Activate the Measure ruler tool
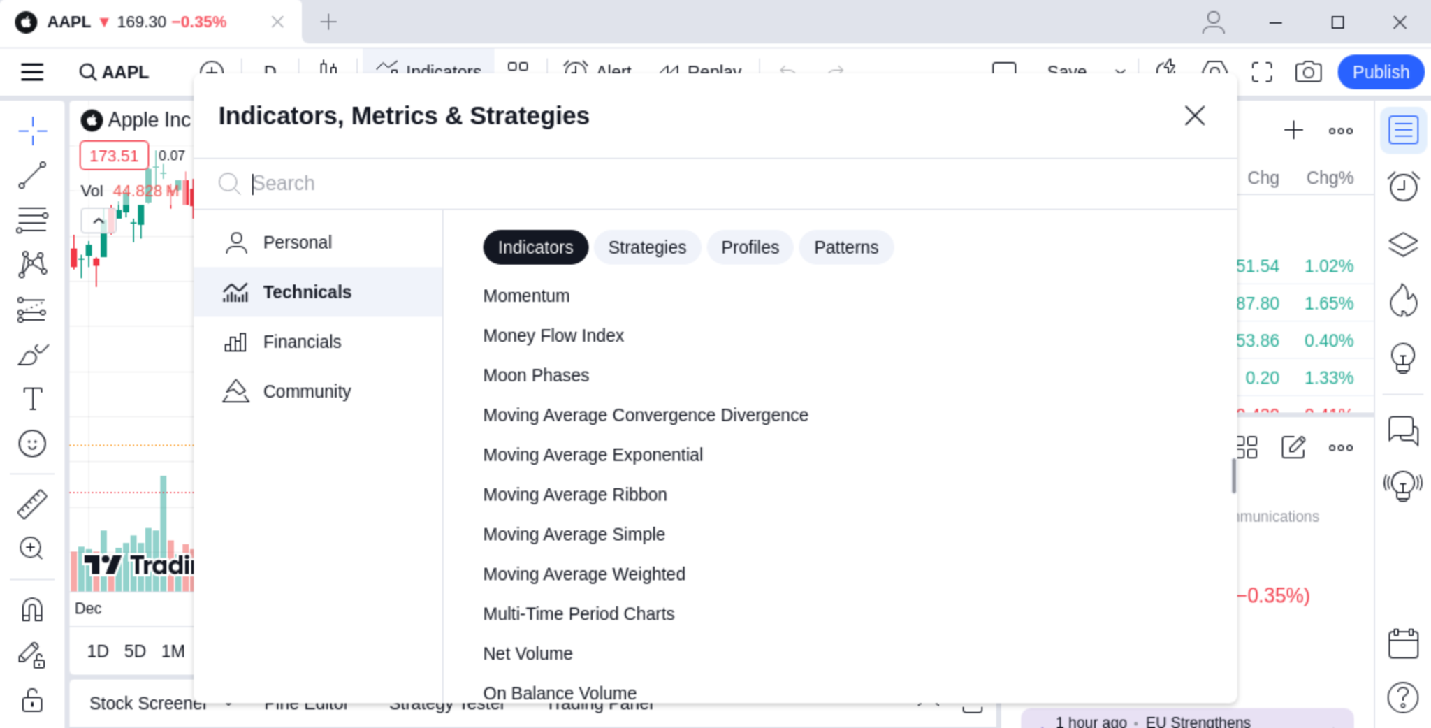The width and height of the screenshot is (1431, 728). pos(32,504)
